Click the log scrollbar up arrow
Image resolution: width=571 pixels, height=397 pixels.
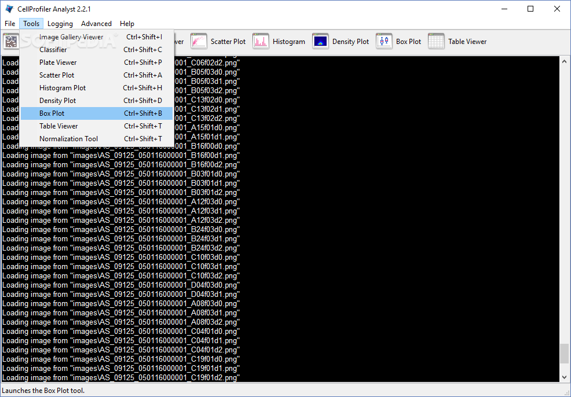tap(564, 61)
